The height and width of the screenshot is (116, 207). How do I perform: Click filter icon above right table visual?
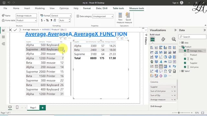click(117, 38)
